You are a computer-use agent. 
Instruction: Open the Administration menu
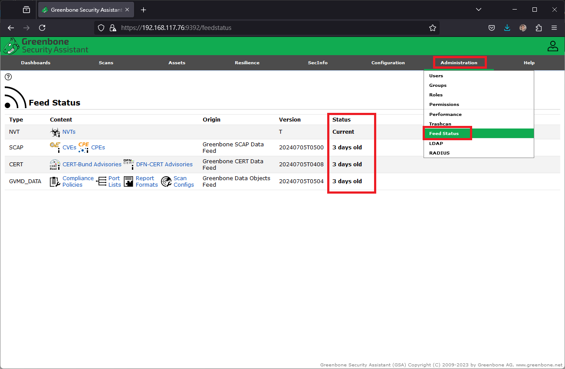pyautogui.click(x=459, y=63)
